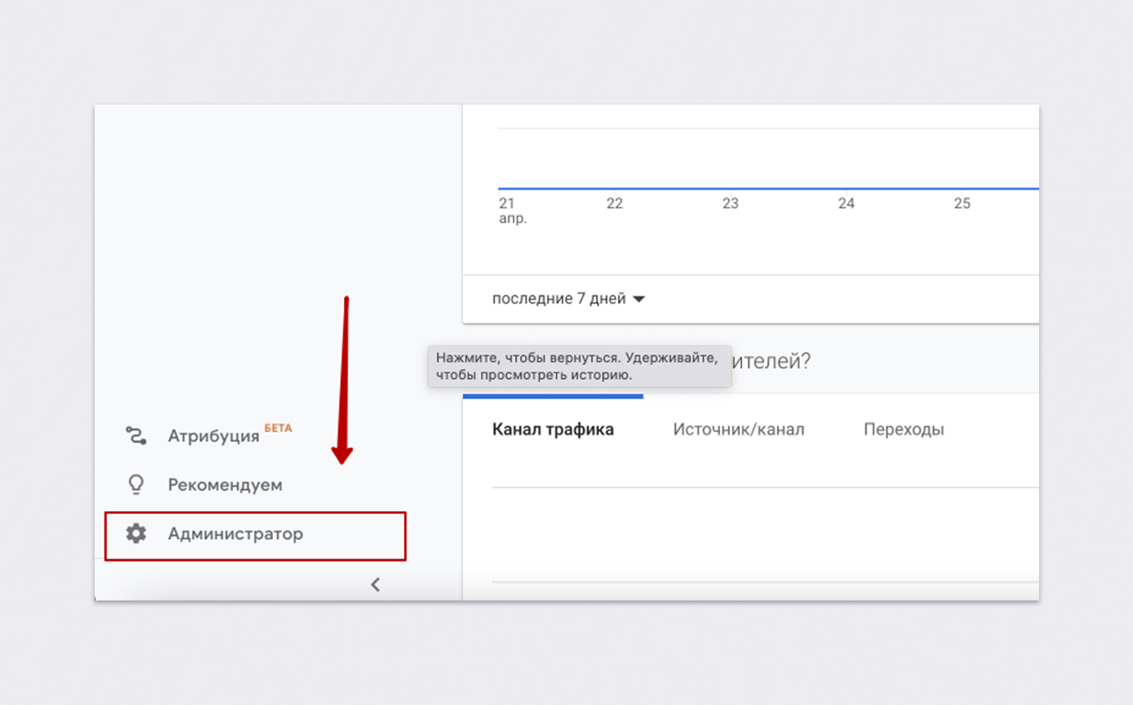Open the Attribution section via its path icon
The image size is (1133, 705).
(136, 435)
